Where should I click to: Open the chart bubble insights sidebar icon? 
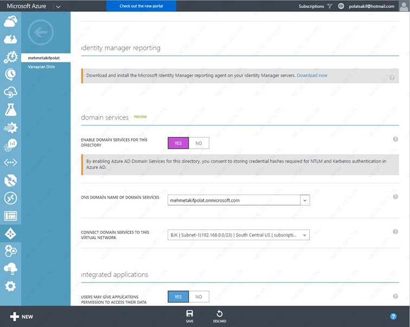click(10, 145)
